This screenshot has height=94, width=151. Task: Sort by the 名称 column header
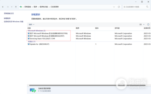tap(29, 28)
